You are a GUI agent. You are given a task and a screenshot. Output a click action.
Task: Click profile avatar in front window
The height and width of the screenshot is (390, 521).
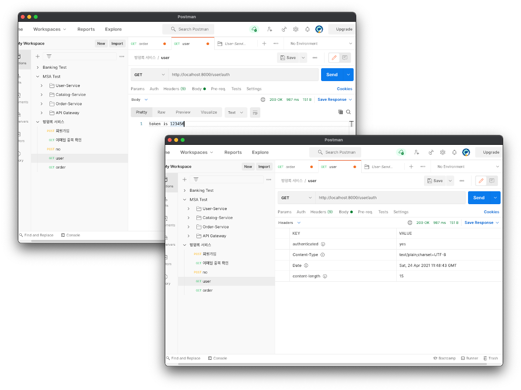(466, 152)
